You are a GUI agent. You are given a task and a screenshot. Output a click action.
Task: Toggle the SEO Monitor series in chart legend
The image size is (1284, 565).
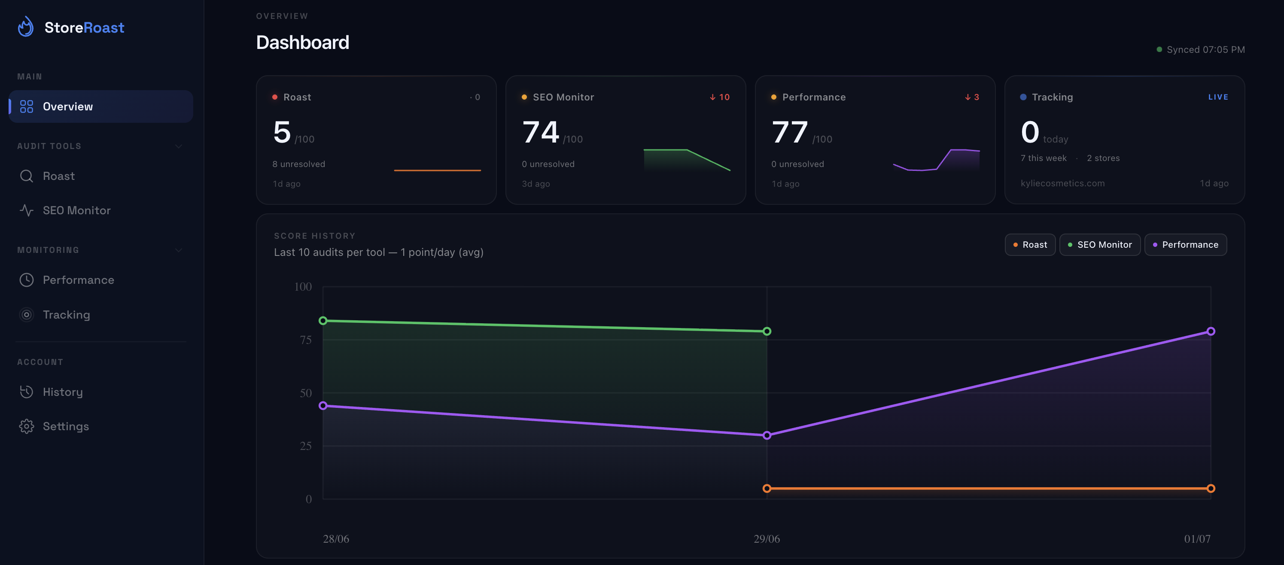tap(1100, 245)
